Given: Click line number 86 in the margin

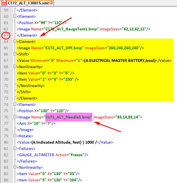Looking at the screenshot, I should tap(6, 180).
